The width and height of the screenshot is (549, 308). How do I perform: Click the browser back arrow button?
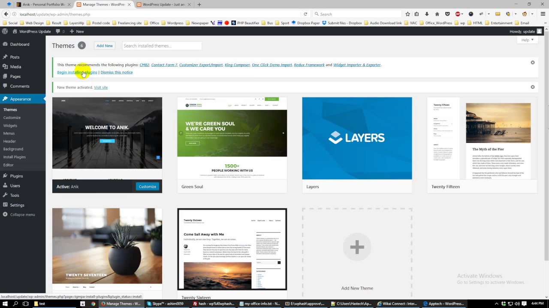click(x=6, y=14)
